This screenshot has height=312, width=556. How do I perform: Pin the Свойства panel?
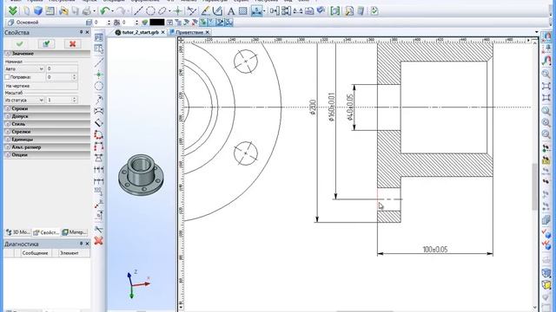81,32
